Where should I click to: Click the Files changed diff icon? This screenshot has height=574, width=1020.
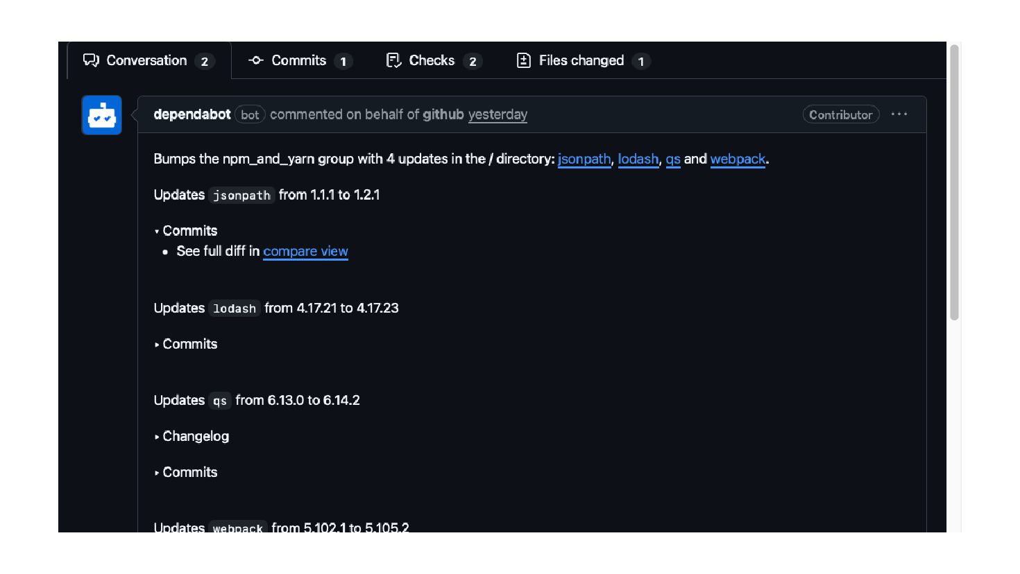pyautogui.click(x=524, y=60)
